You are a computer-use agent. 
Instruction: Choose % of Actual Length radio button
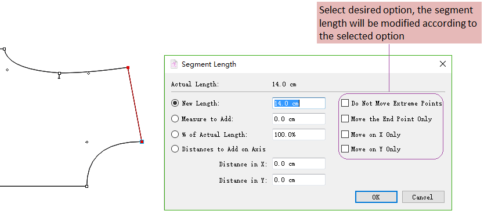175,135
